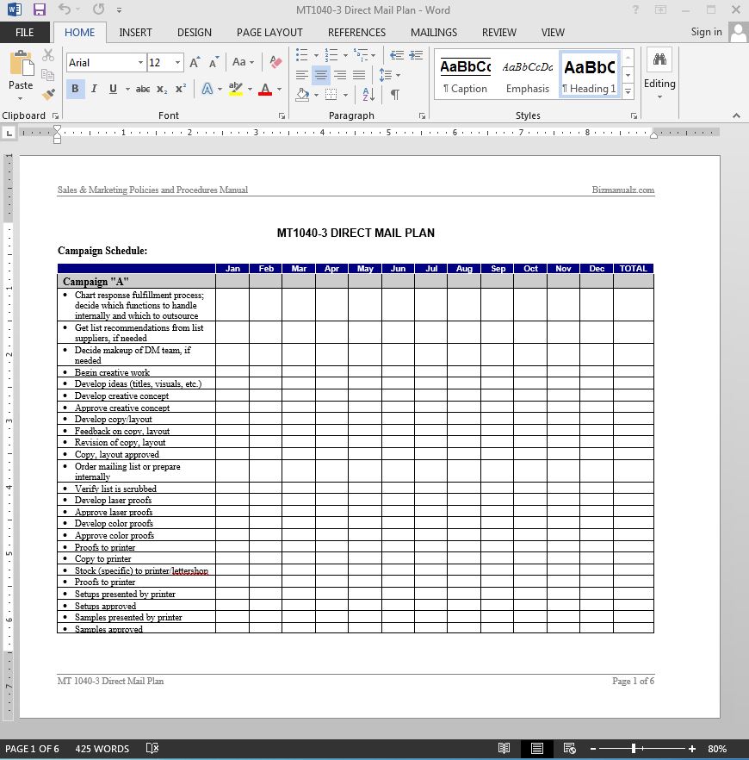Click Sort A to Z icon
Screen dimensions: 749x760
tap(368, 94)
